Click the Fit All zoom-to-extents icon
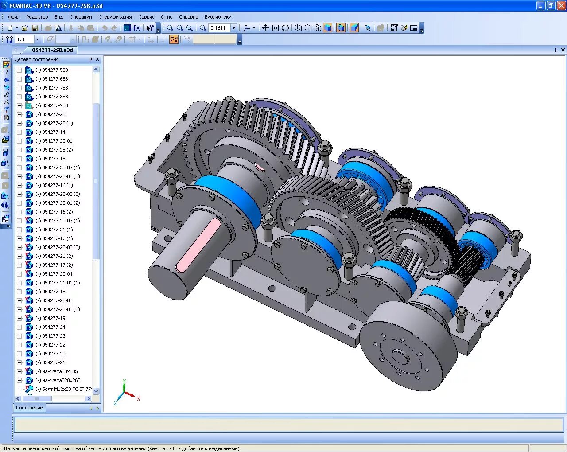 [276, 28]
